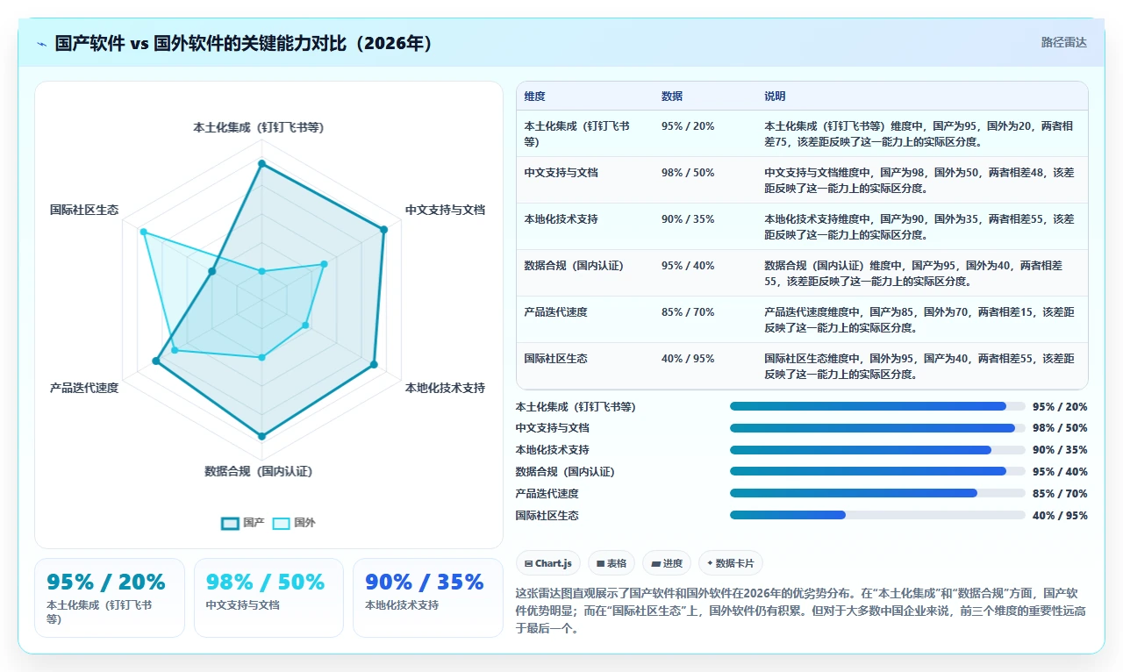Click the 进度 chip
The image size is (1123, 672).
pyautogui.click(x=667, y=563)
